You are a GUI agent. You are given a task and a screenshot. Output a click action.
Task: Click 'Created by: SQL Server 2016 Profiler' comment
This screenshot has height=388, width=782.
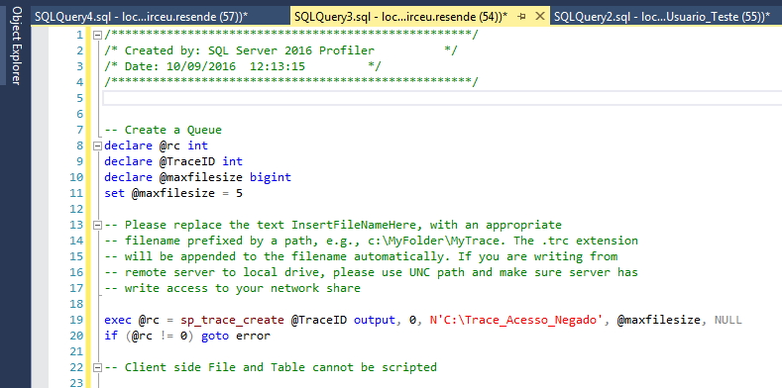(250, 50)
